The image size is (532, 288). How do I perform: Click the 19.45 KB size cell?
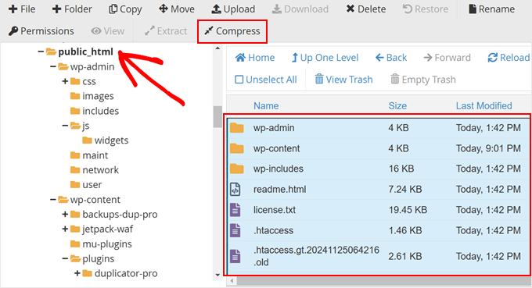tap(408, 210)
